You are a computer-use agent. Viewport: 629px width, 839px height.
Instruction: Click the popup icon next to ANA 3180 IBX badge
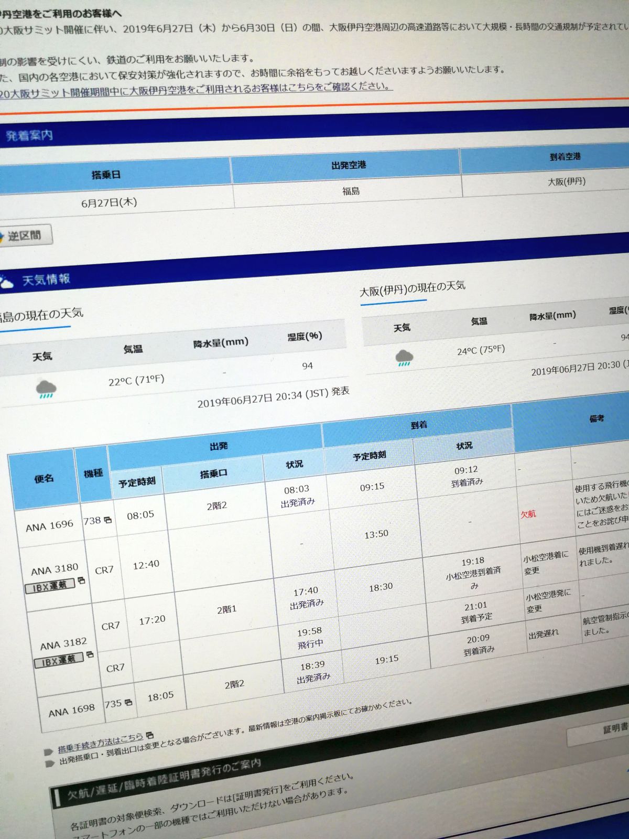point(81,581)
